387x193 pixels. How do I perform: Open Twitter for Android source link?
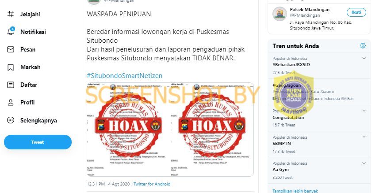[152, 184]
